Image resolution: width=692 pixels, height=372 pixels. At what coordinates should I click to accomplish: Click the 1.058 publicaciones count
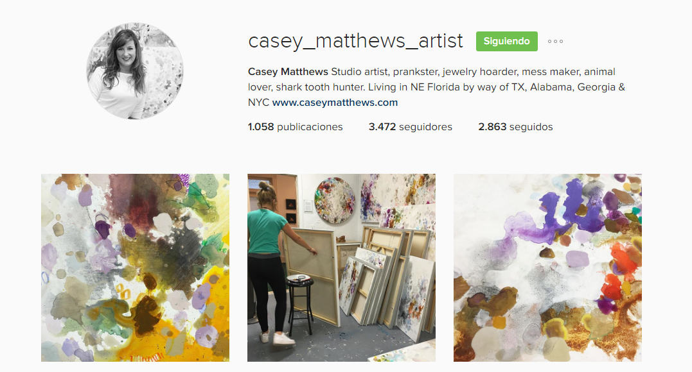click(x=296, y=127)
